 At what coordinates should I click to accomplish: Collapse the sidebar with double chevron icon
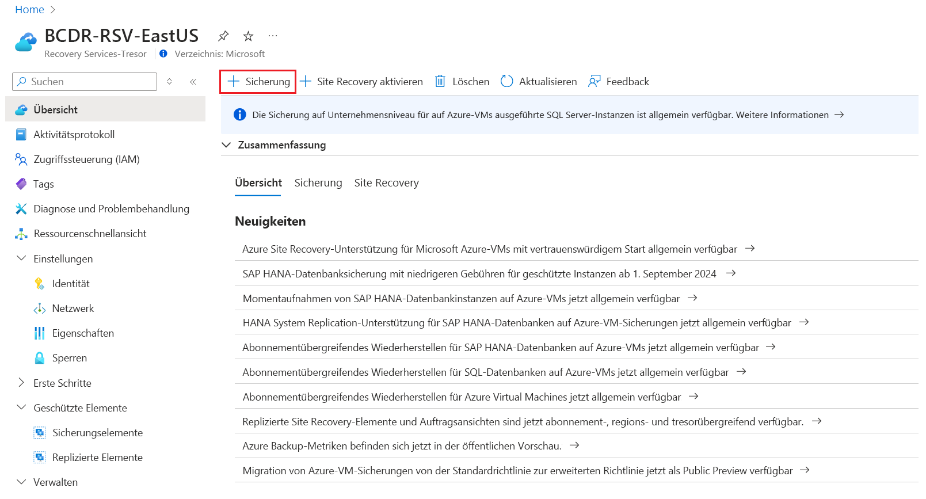(193, 82)
